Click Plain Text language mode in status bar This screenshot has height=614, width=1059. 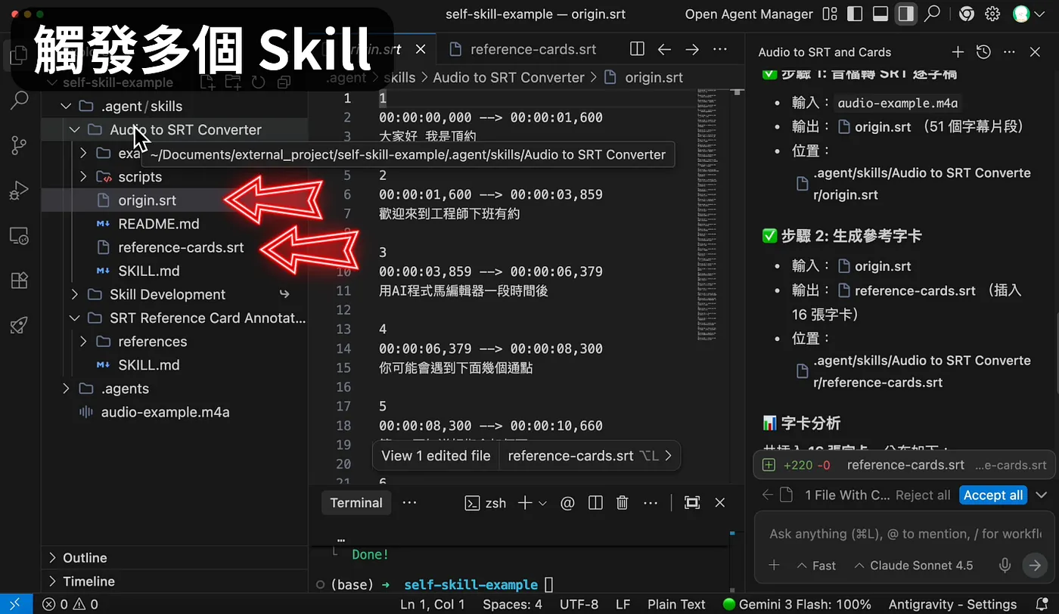(677, 604)
